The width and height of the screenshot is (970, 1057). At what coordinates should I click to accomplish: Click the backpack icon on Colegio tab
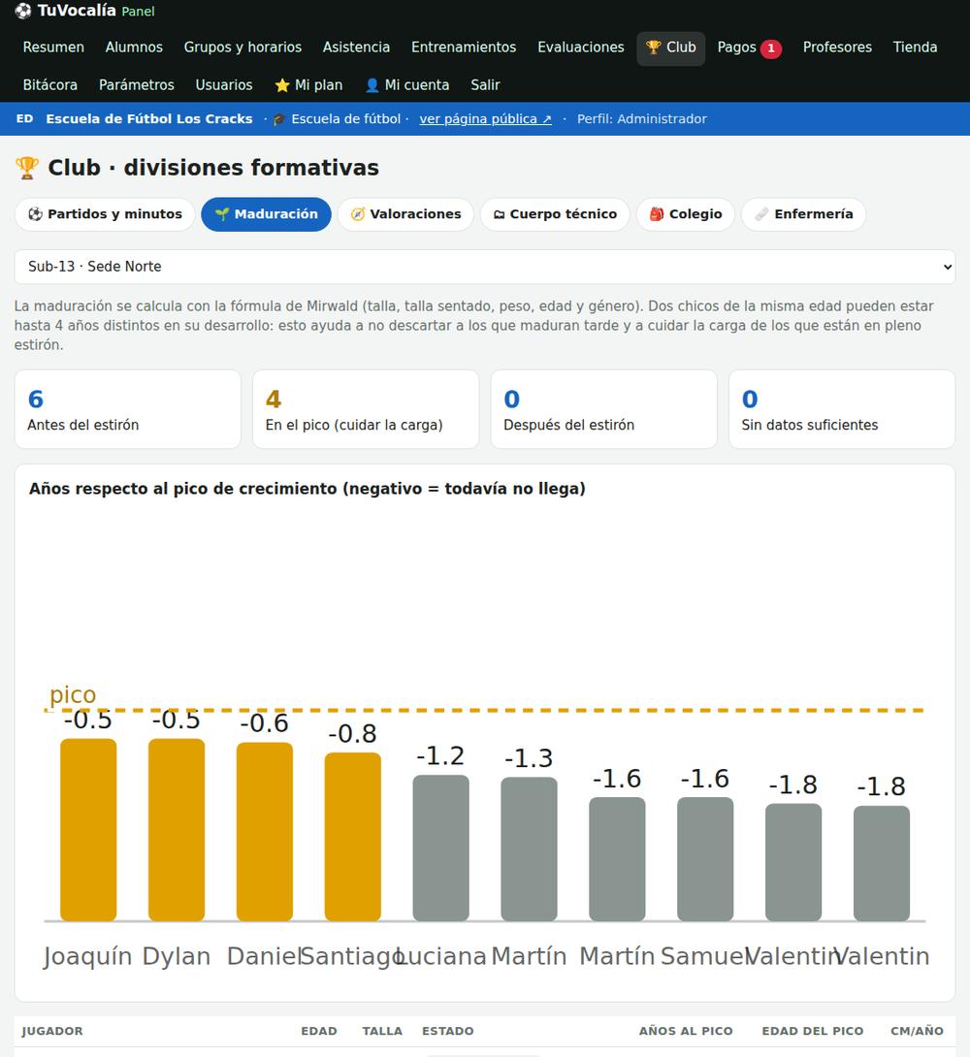657,214
